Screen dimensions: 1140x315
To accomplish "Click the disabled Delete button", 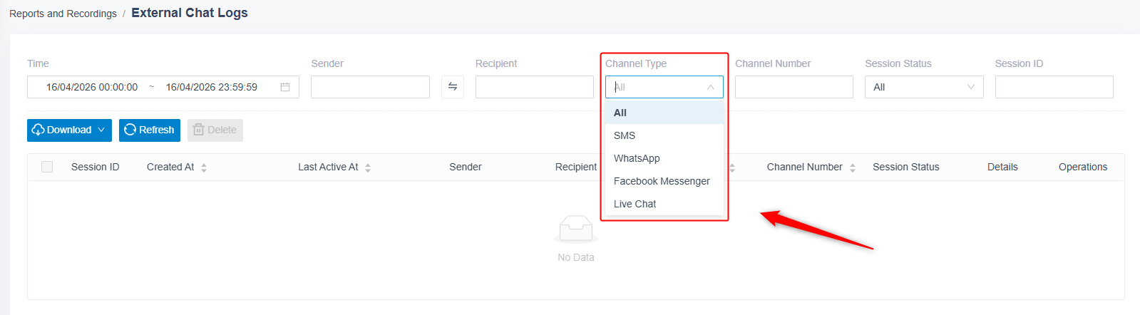I will pyautogui.click(x=215, y=130).
